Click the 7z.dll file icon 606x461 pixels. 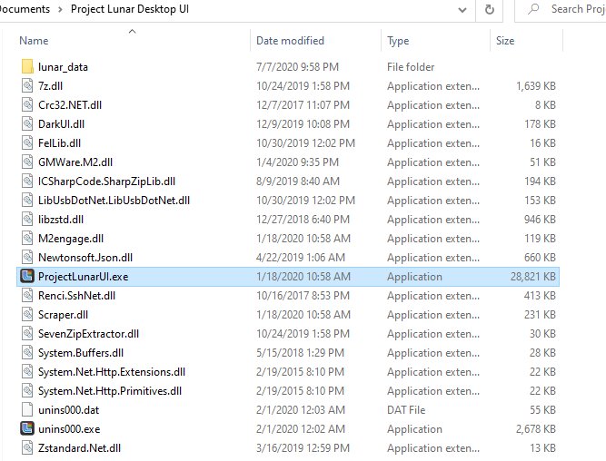tap(27, 85)
